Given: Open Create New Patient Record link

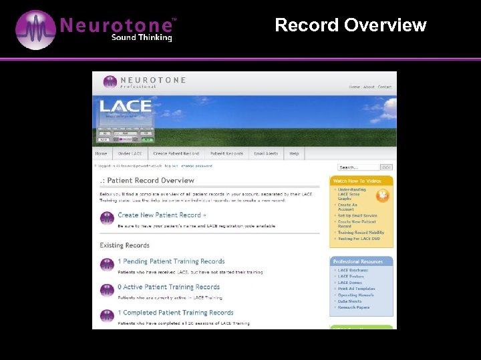Looking at the screenshot, I should (162, 215).
